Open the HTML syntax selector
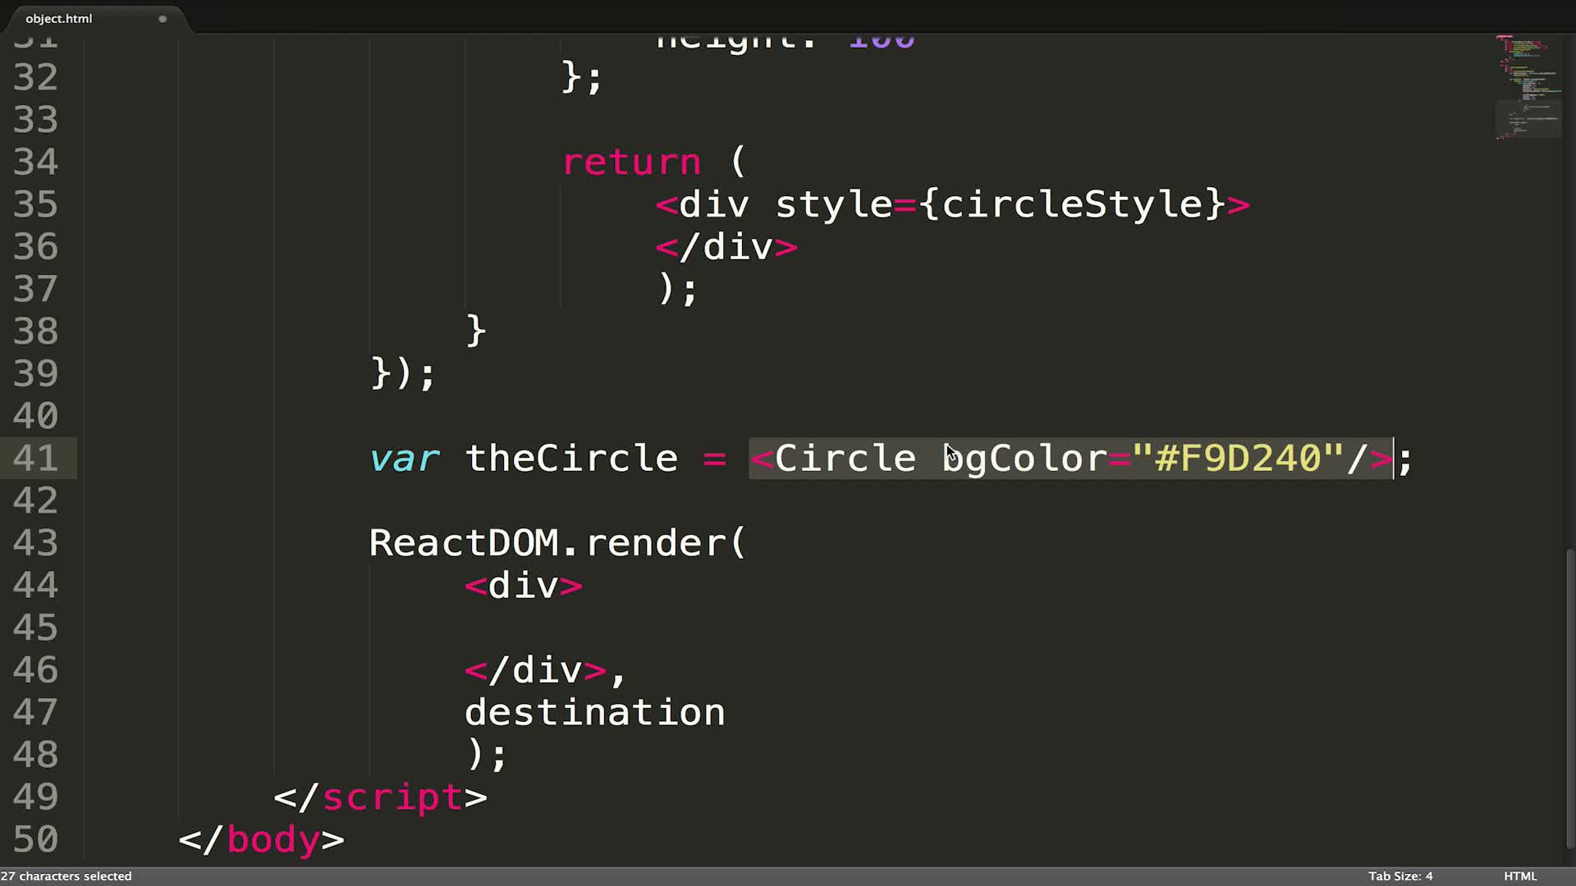The image size is (1576, 886). click(1519, 875)
